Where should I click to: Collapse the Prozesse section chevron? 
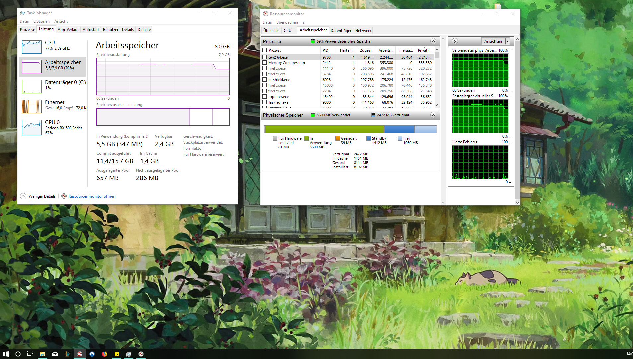coord(433,41)
